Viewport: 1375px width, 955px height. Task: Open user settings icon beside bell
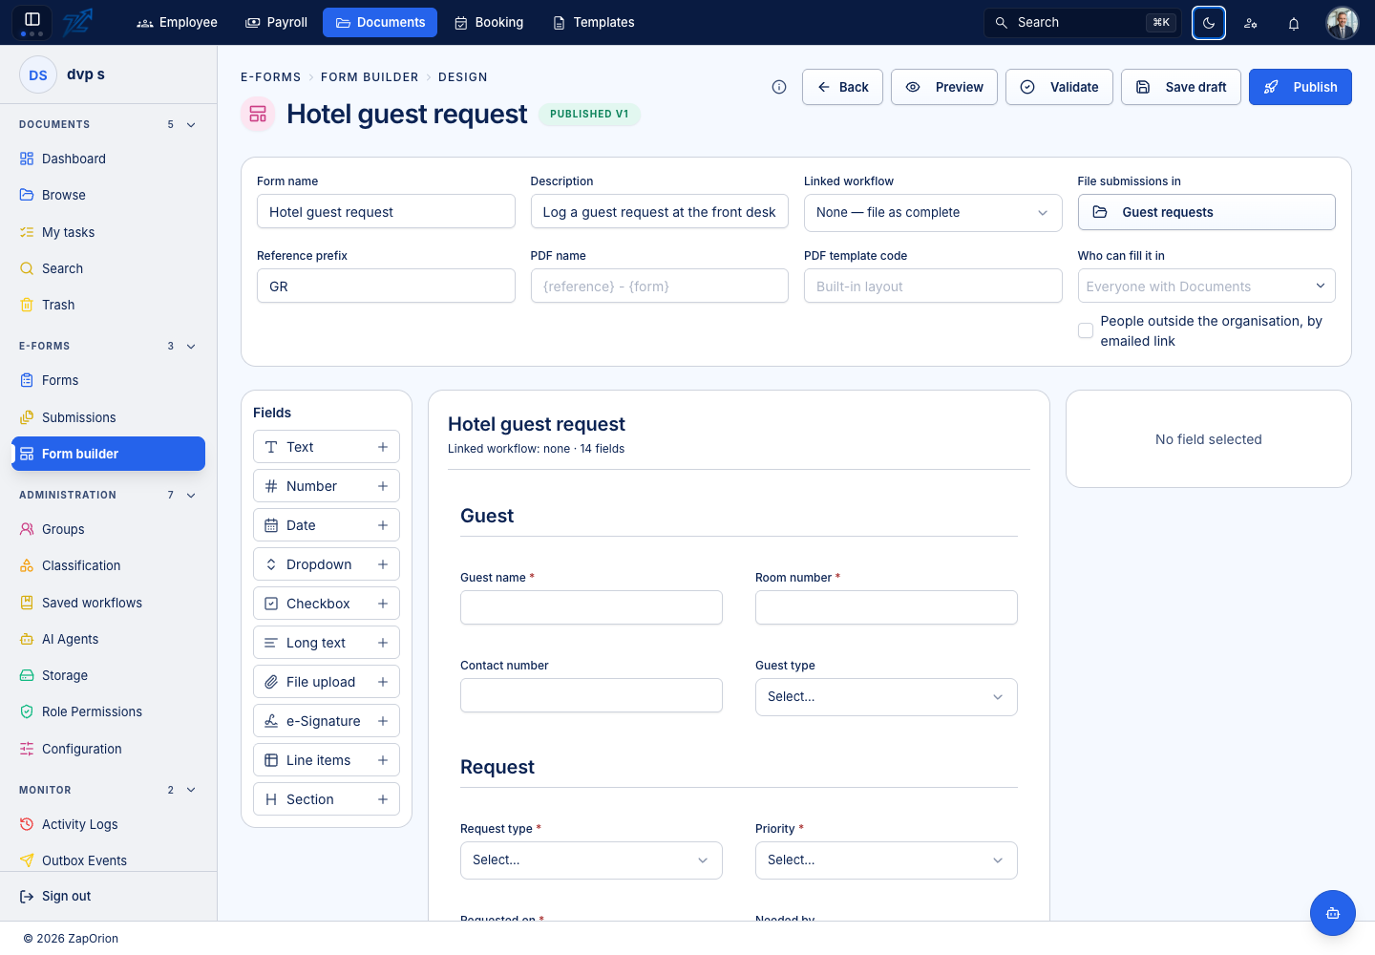1251,23
